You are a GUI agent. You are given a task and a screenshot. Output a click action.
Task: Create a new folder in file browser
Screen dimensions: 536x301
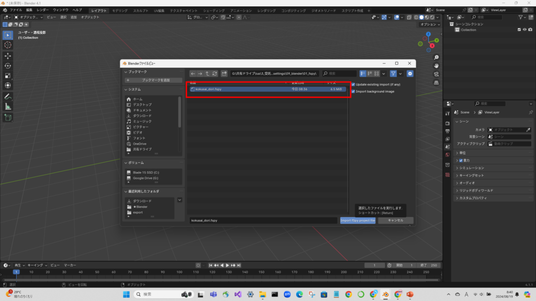(x=224, y=74)
